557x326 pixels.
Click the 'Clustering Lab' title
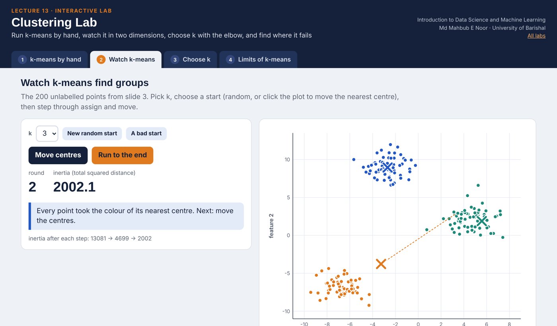(54, 22)
